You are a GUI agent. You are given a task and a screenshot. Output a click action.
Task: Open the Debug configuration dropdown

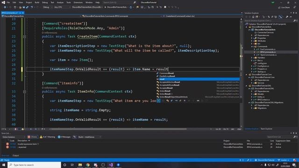[48, 7]
